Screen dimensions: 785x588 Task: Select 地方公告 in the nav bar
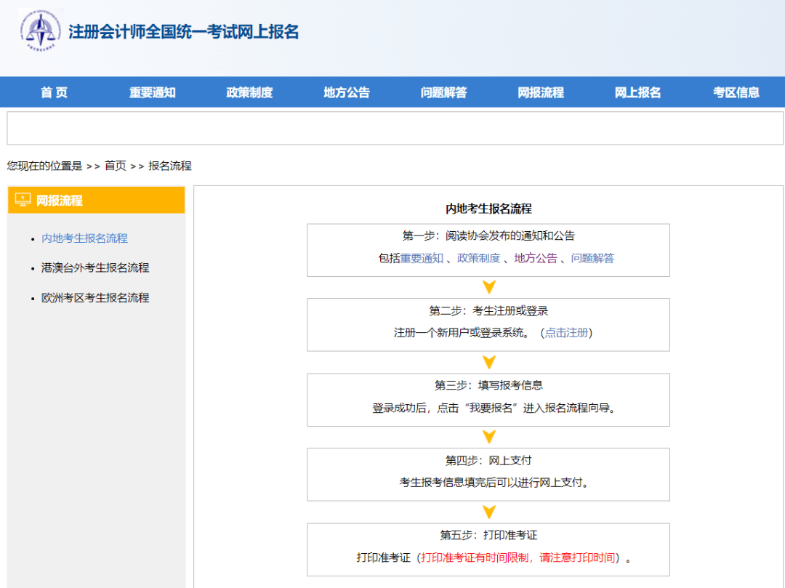tap(347, 92)
